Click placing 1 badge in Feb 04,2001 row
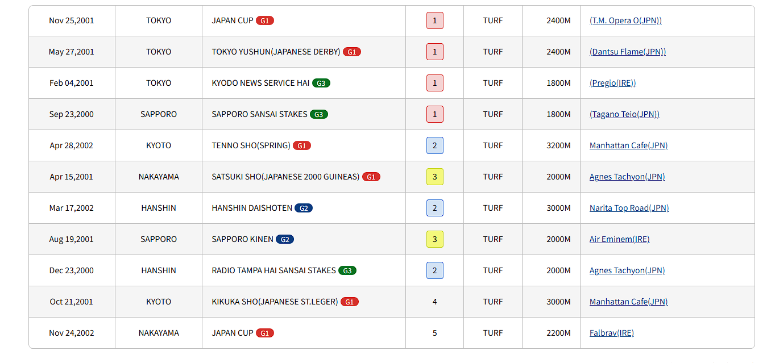Screen dimensions: 771x363 pos(435,83)
